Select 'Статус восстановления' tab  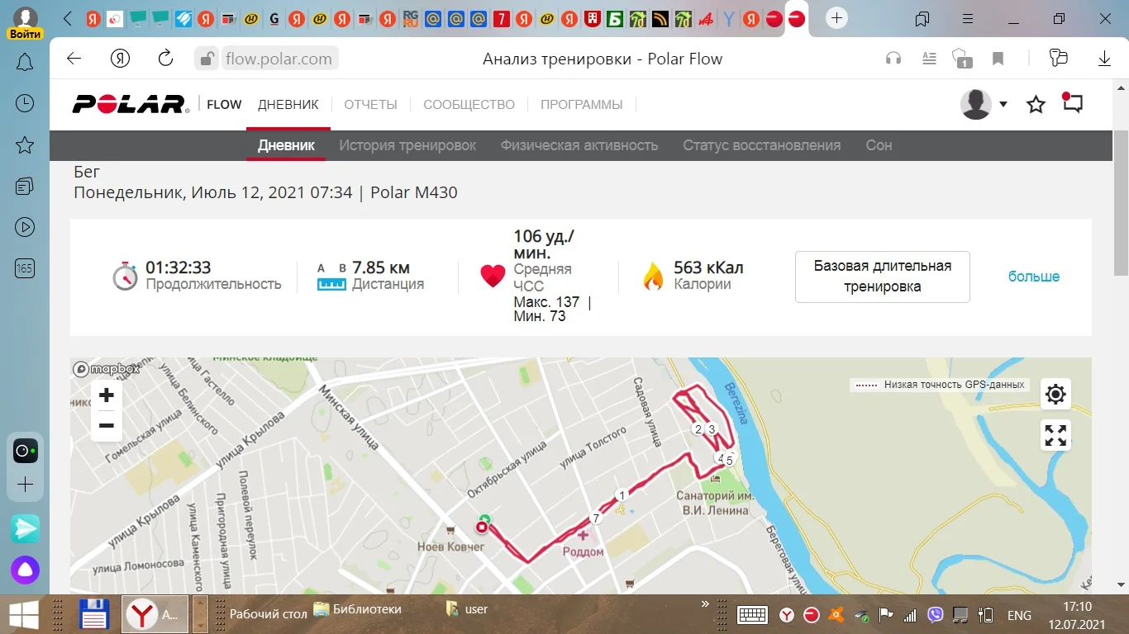coord(761,145)
